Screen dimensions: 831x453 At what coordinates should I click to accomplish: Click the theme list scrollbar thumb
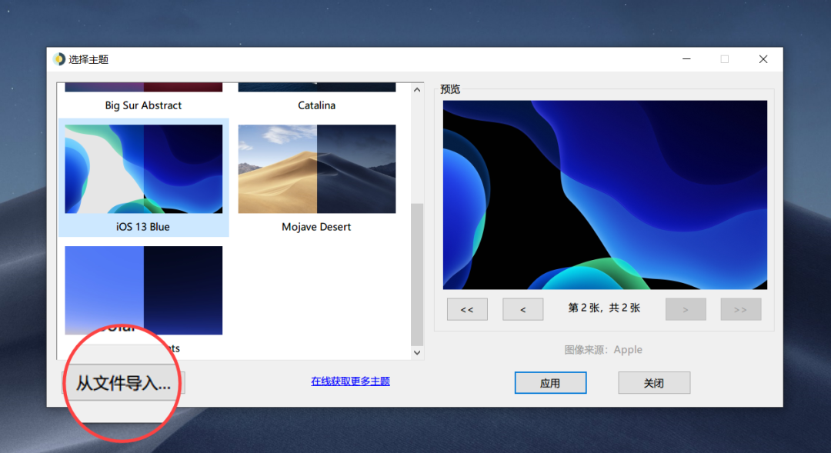tap(417, 275)
